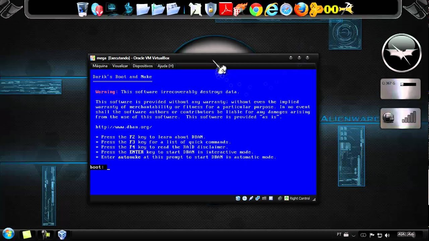The image size is (429, 241).
Task: Launch Firefox from the dock
Action: click(x=301, y=10)
